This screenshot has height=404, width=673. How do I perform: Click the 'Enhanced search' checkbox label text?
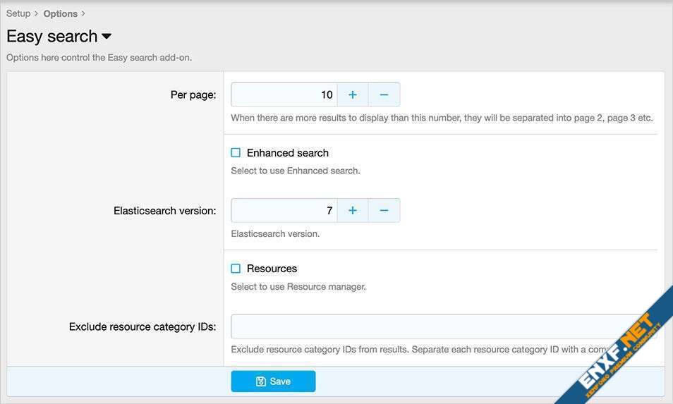coord(287,153)
